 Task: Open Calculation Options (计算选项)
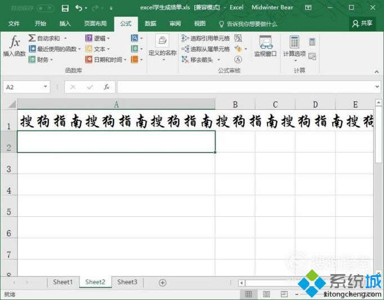(x=294, y=48)
